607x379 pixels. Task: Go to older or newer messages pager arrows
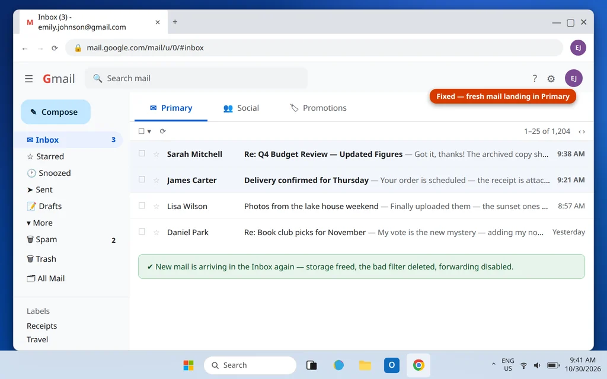coord(582,131)
